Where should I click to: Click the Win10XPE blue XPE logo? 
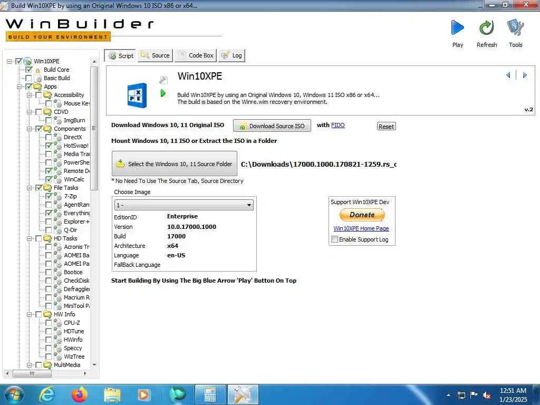pos(137,95)
